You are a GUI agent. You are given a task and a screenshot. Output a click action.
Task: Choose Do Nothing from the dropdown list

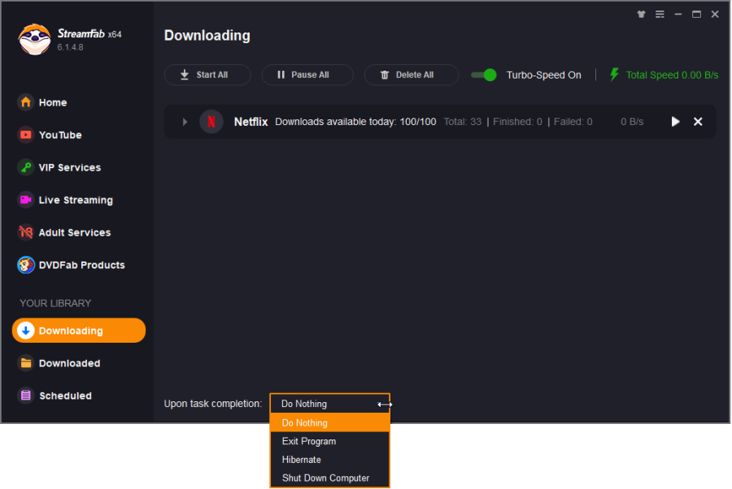tap(329, 423)
